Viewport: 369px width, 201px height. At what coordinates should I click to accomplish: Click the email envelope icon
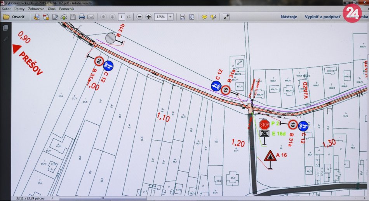[x=91, y=17]
